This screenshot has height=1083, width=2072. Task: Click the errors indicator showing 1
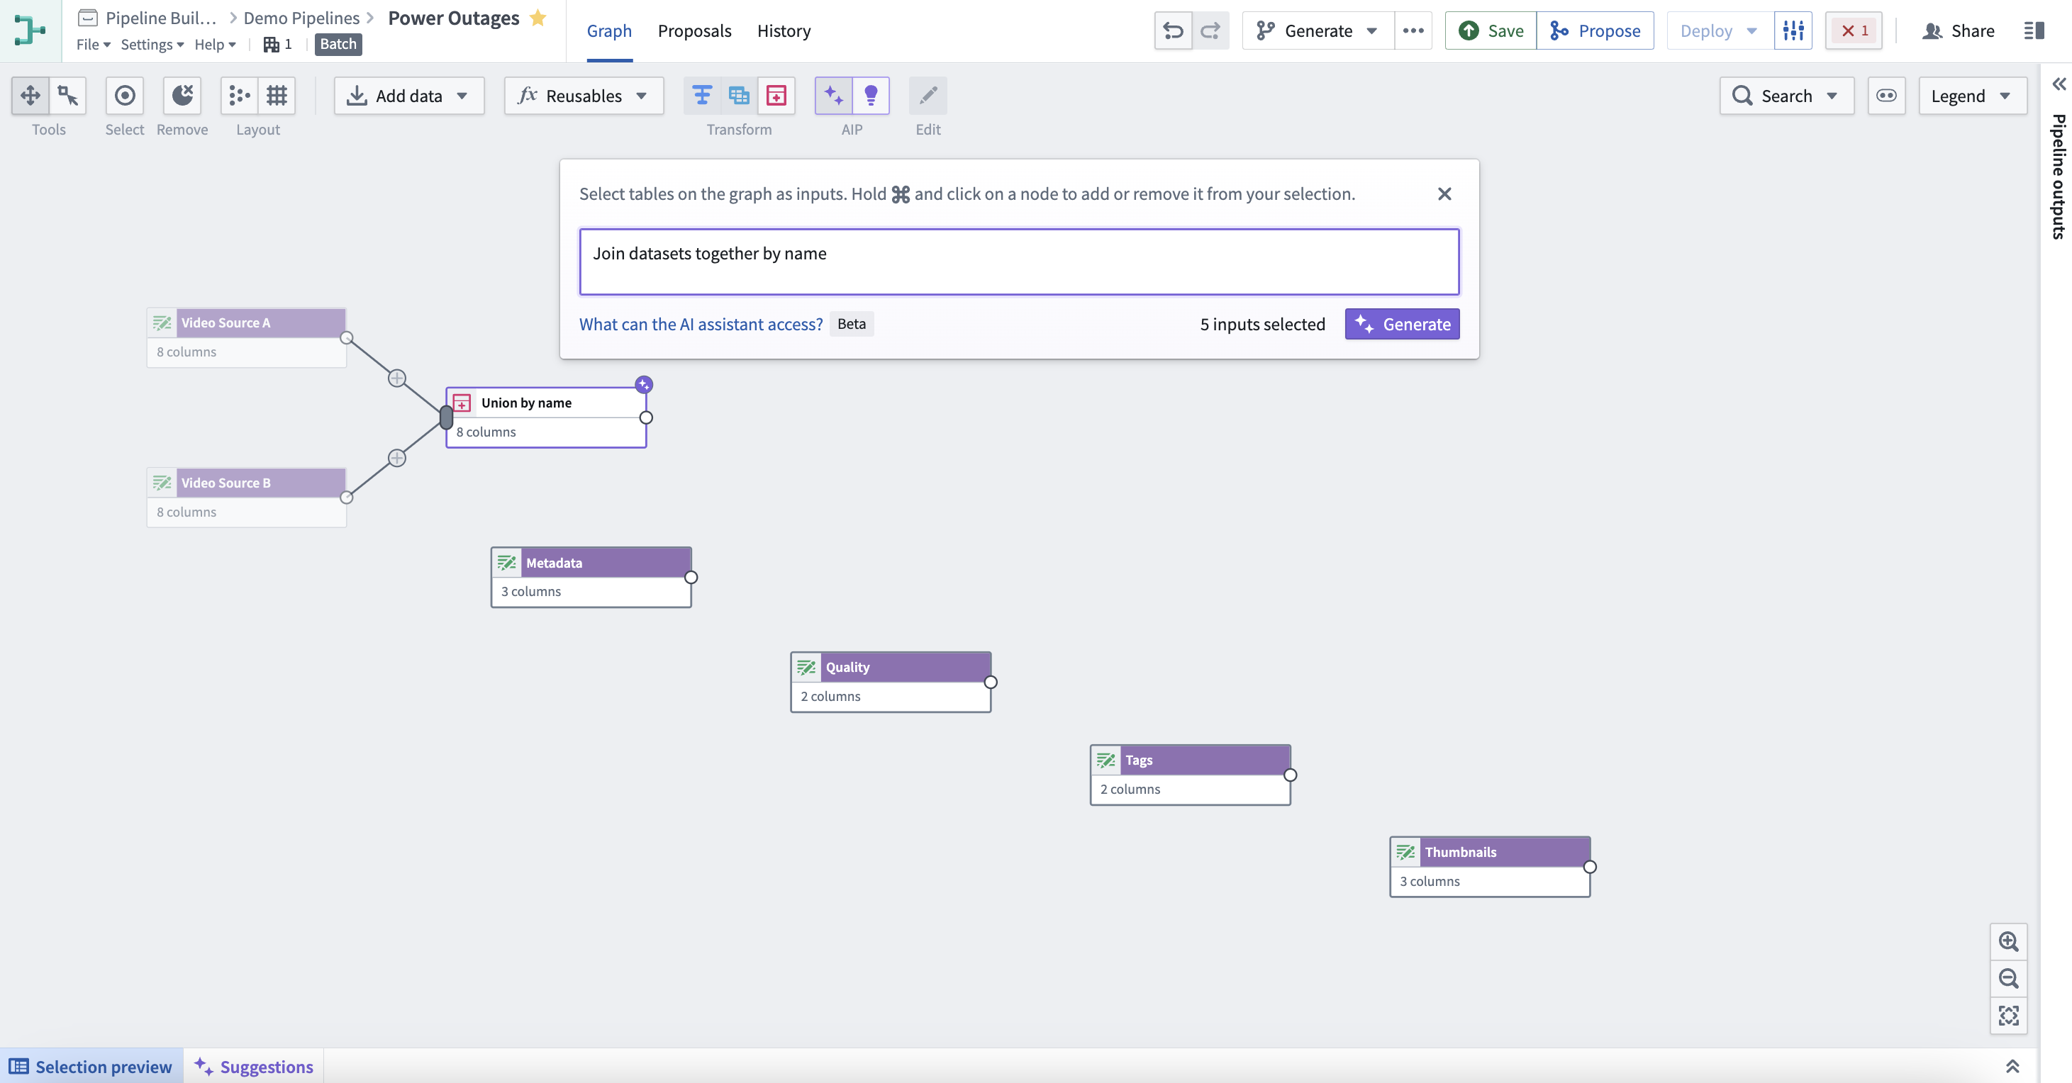point(1854,30)
